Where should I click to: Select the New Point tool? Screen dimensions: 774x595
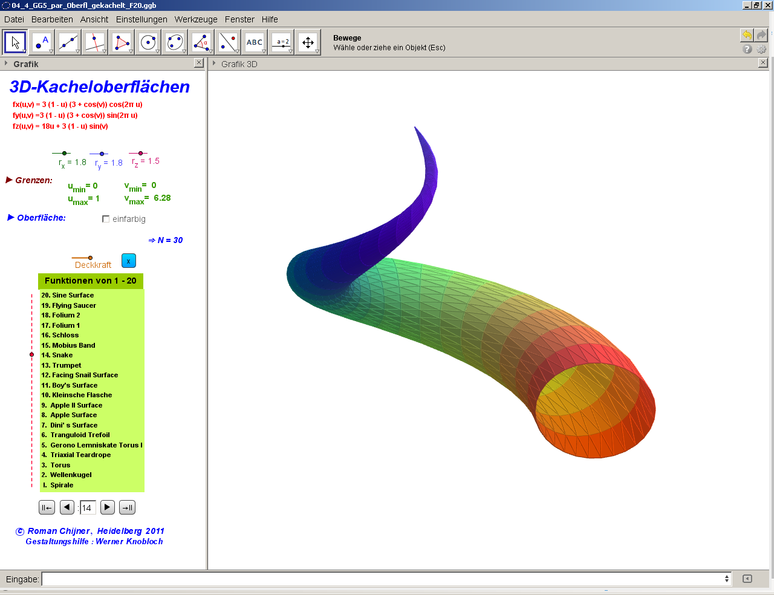42,42
